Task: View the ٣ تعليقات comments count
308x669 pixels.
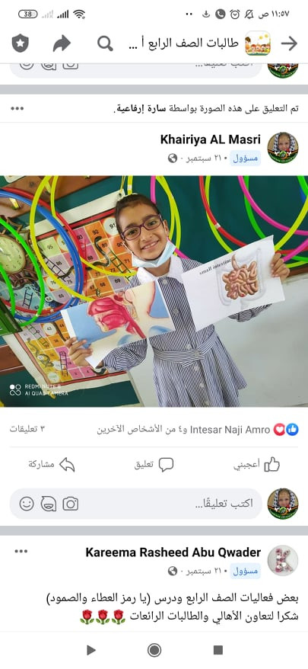Action: (27, 429)
